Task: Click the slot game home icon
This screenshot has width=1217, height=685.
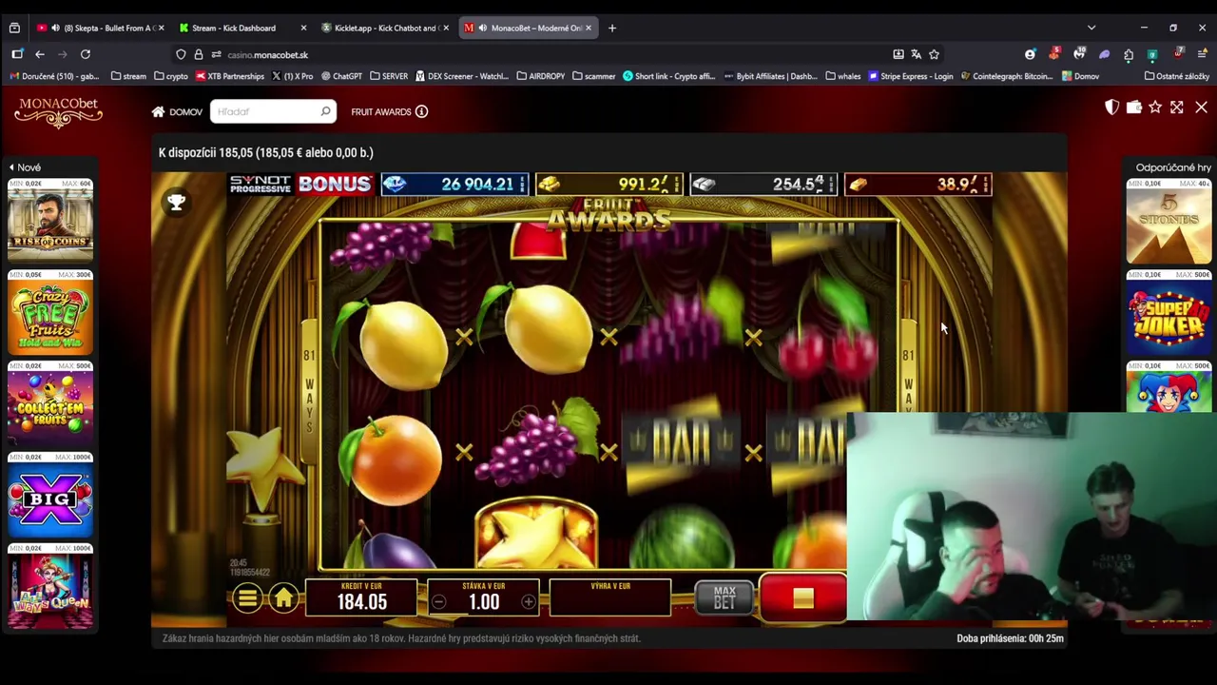Action: point(283,598)
